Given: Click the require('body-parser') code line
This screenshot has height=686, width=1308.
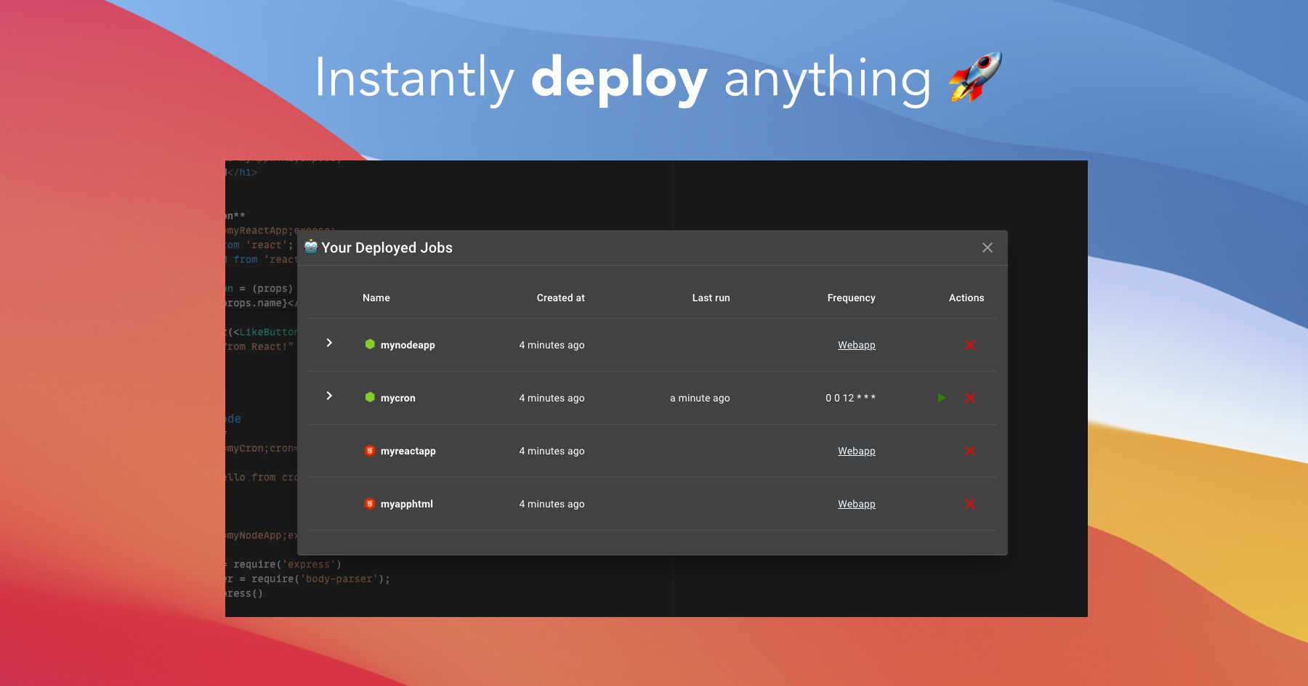Looking at the screenshot, I should [308, 579].
